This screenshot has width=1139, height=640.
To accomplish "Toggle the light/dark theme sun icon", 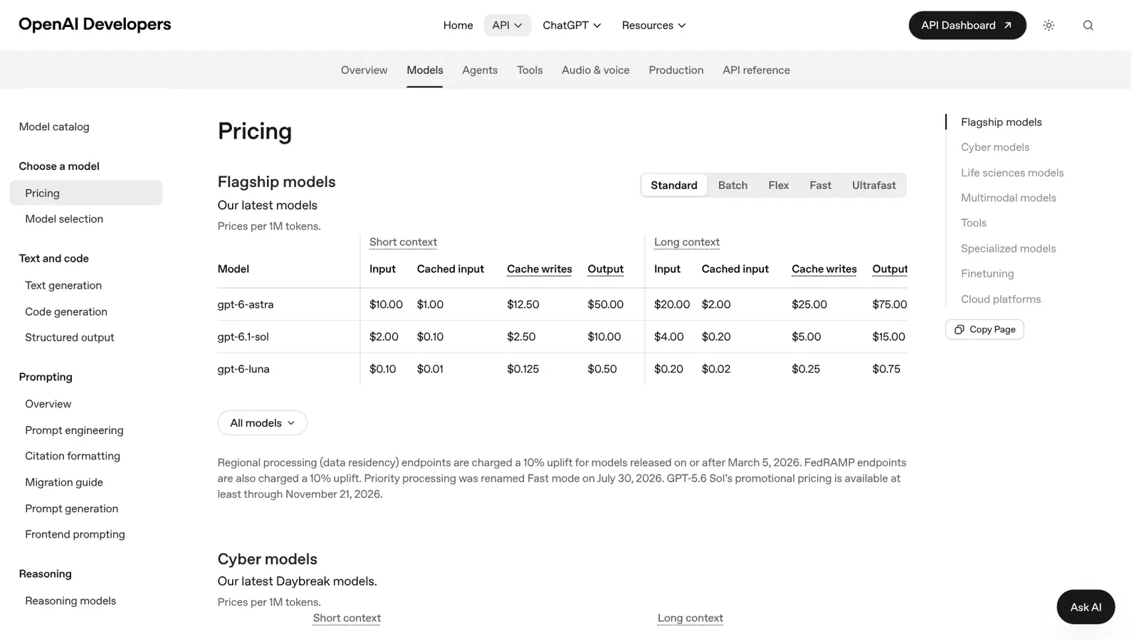I will (x=1049, y=26).
